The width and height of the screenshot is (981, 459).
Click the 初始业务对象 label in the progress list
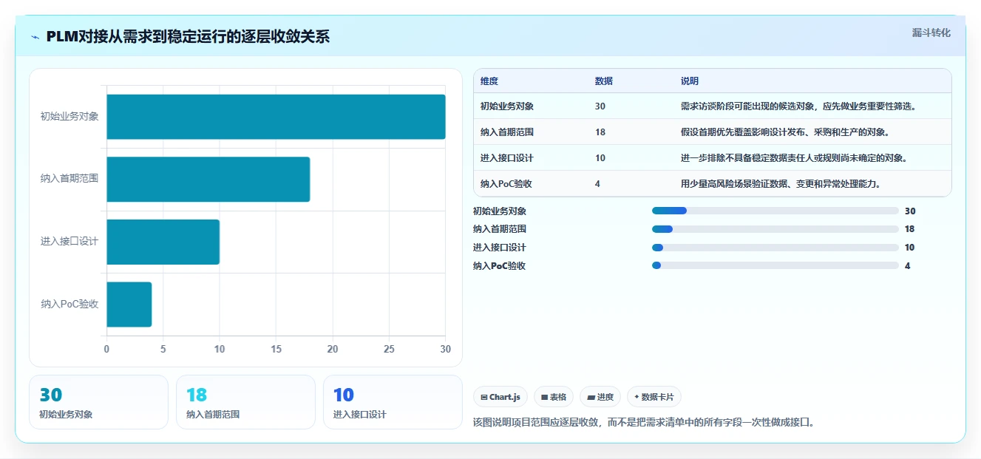pos(500,211)
